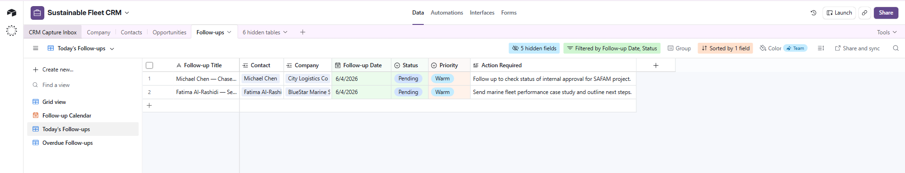
Task: Expand Sustainable Fleet CRM base dropdown
Action: click(127, 13)
